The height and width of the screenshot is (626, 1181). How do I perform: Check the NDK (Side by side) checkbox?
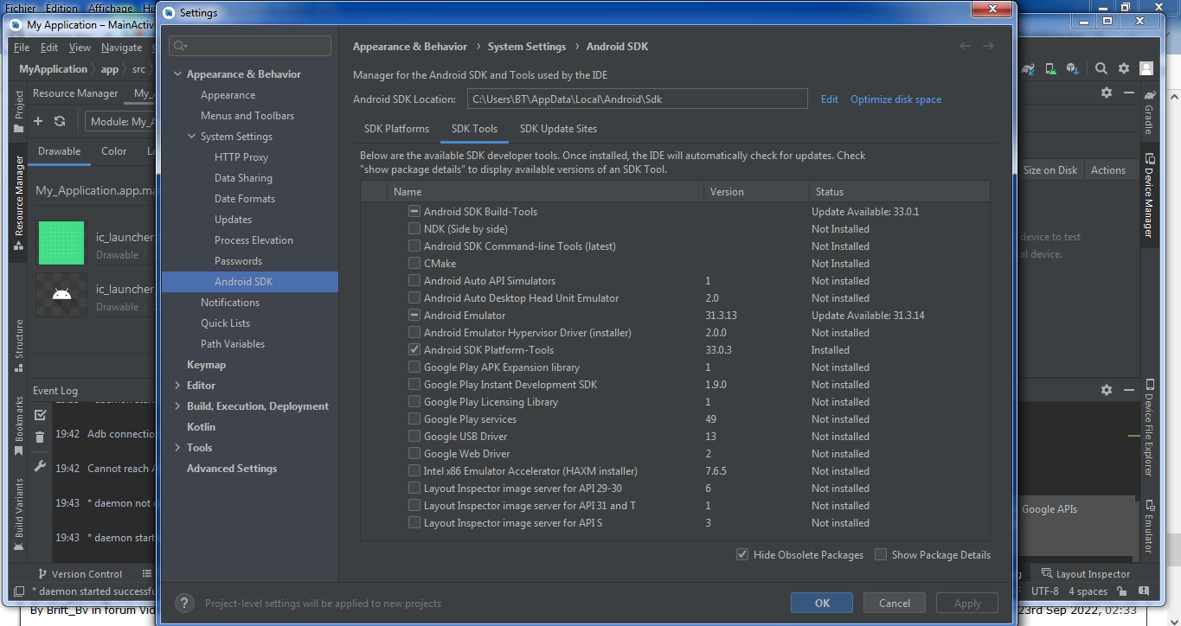tap(414, 229)
